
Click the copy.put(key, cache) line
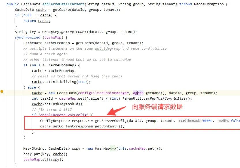click(45, 154)
